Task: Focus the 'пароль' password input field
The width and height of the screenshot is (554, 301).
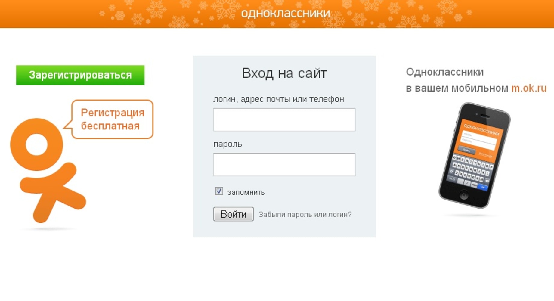Action: (284, 164)
